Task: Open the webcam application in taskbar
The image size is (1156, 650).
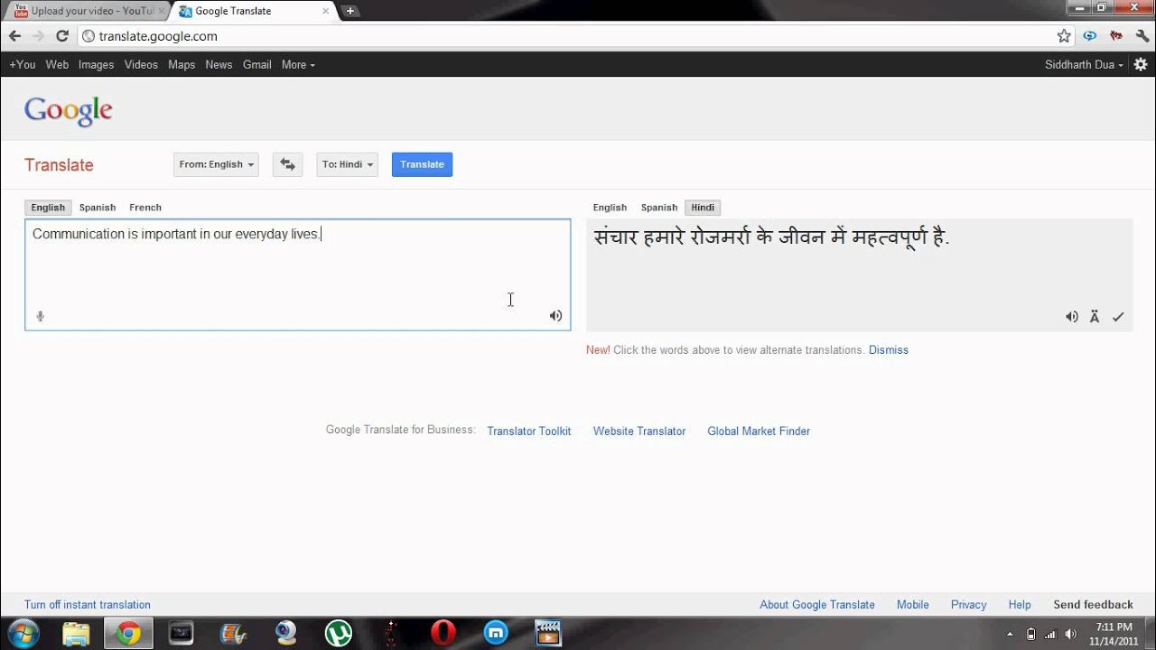Action: (x=286, y=633)
